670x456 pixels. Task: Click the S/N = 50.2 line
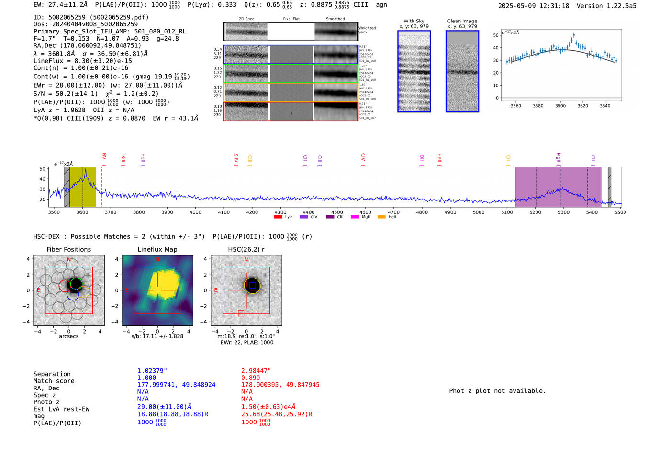tap(96, 93)
